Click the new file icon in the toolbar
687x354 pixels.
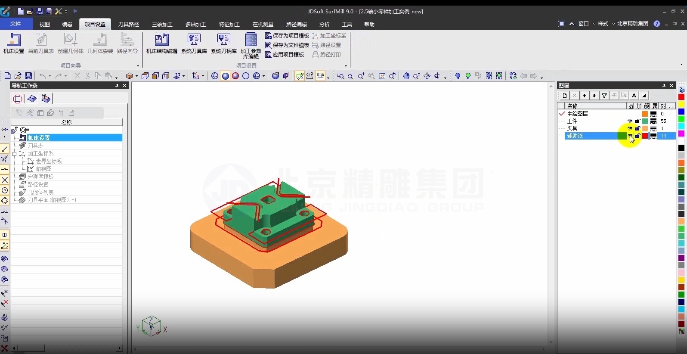pyautogui.click(x=7, y=76)
